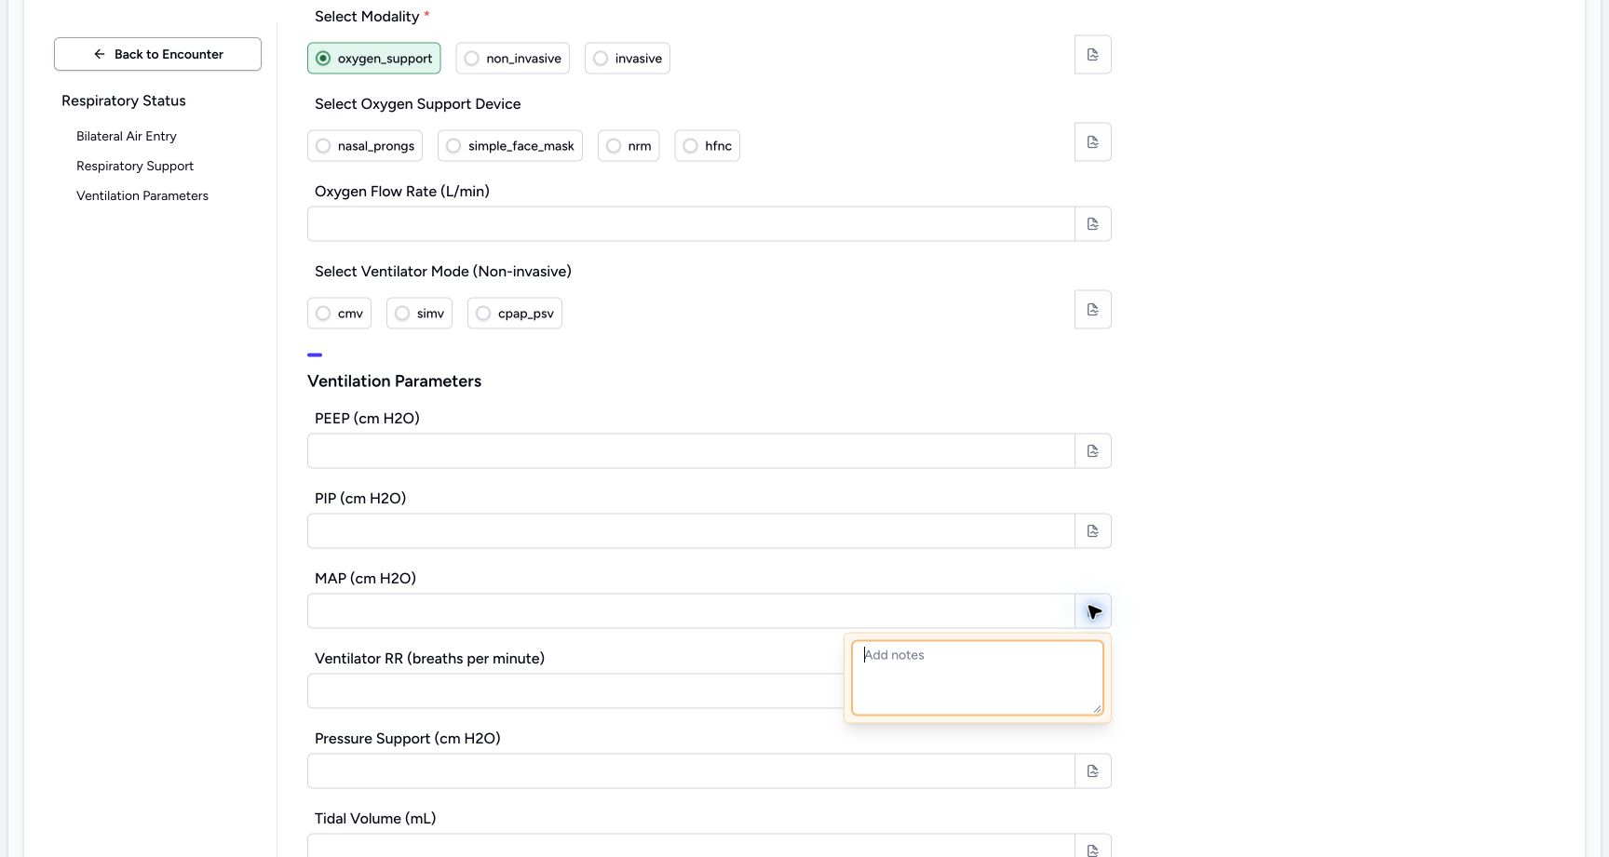Image resolution: width=1609 pixels, height=857 pixels.
Task: Jump to Respiratory Support section
Action: click(x=135, y=166)
